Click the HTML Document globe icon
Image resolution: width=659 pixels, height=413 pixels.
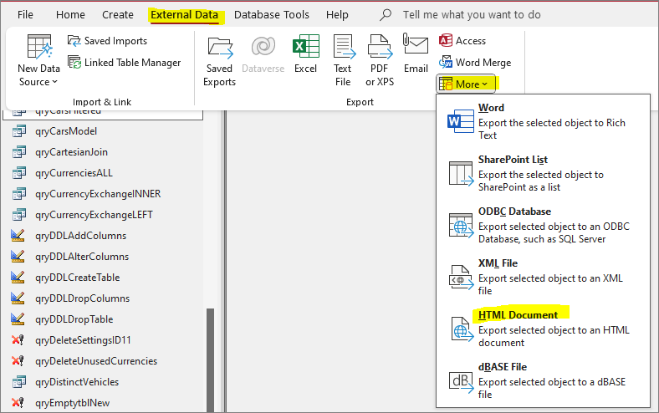462,329
